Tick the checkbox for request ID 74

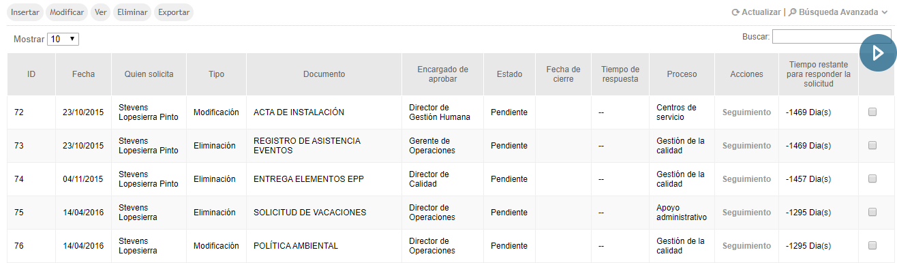point(872,179)
